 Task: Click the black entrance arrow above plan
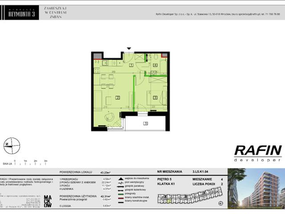[129, 49]
